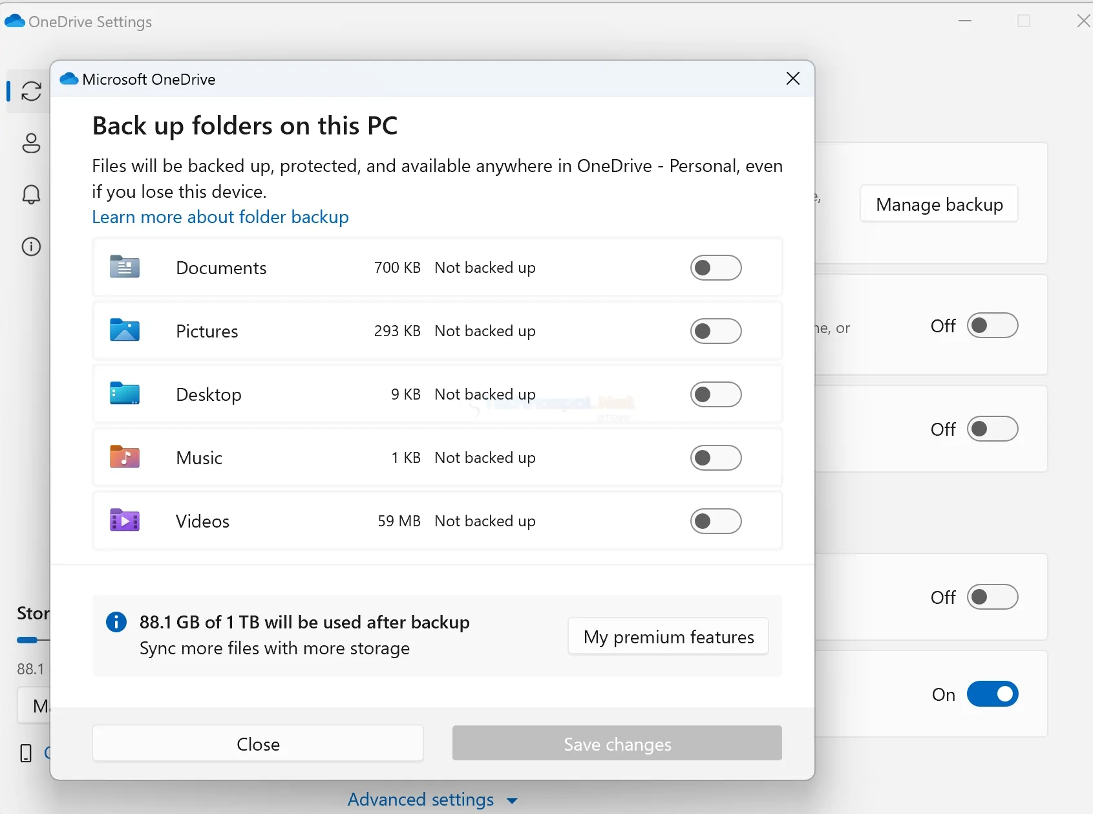Viewport: 1093px width, 814px height.
Task: Click the Documents folder icon
Action: point(125,266)
